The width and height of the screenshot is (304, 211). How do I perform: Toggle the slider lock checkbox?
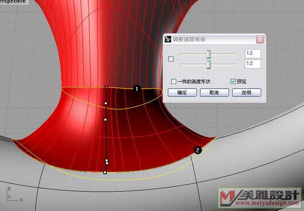pos(171,59)
